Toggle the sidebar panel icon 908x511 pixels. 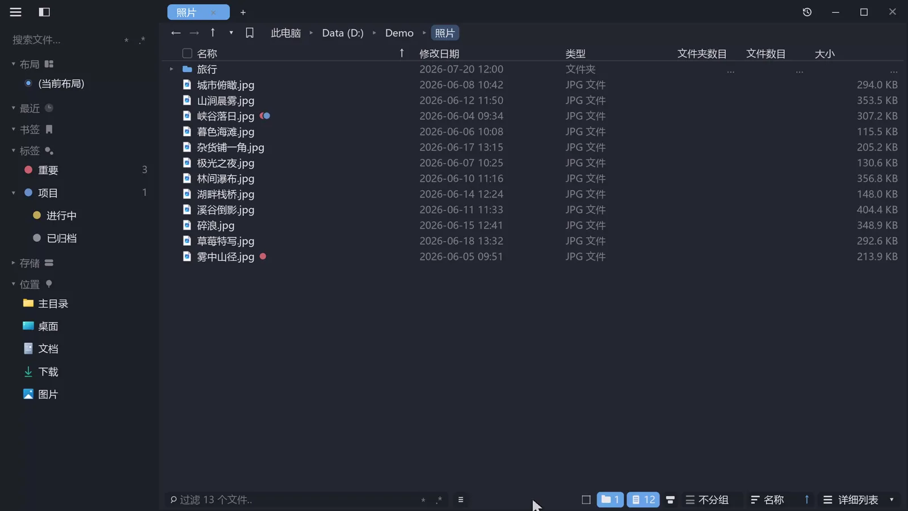click(x=44, y=12)
